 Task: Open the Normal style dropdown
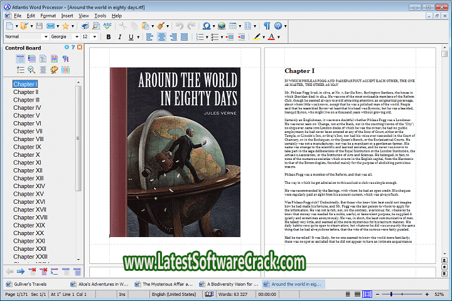pyautogui.click(x=45, y=37)
